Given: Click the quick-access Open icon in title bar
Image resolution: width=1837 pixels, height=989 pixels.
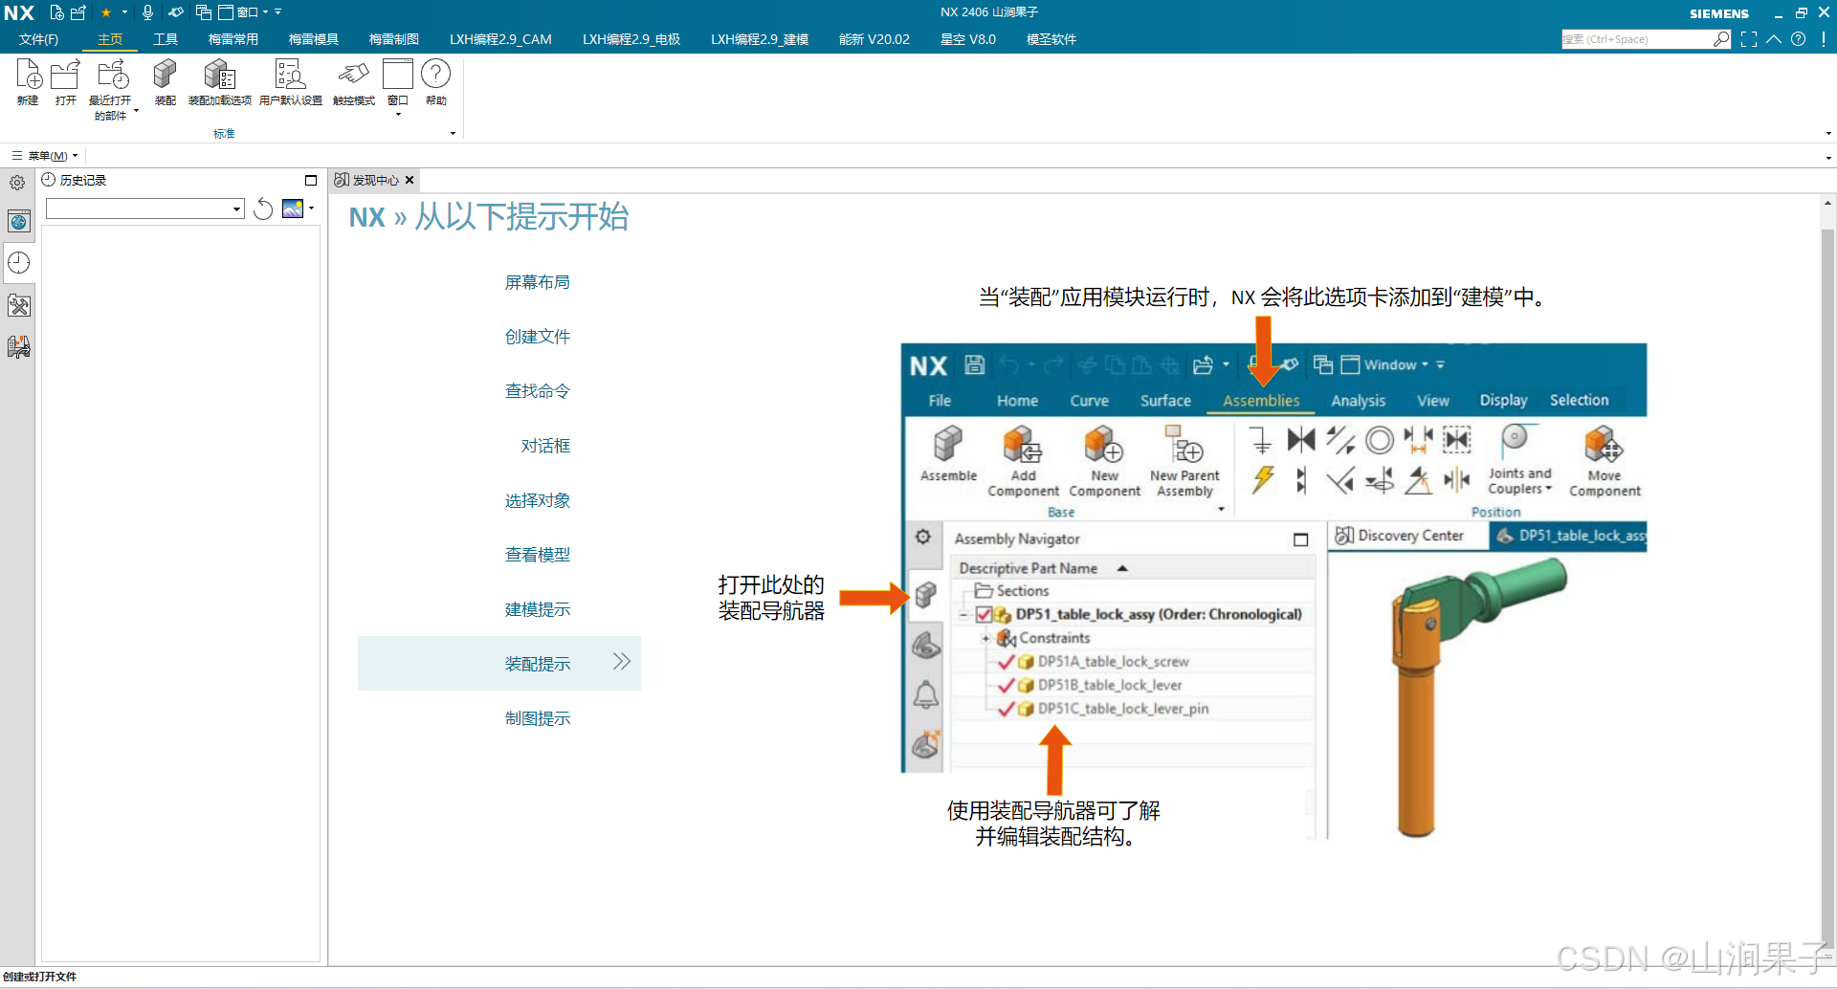Looking at the screenshot, I should pyautogui.click(x=78, y=12).
